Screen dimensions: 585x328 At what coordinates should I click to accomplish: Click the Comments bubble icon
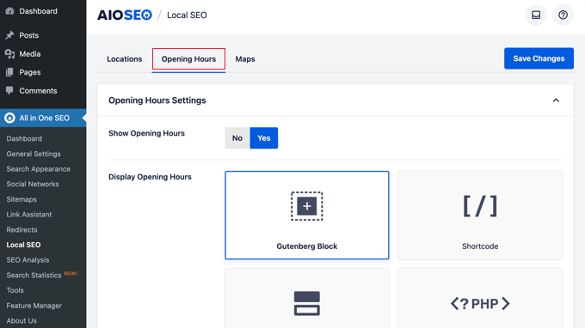pos(9,90)
